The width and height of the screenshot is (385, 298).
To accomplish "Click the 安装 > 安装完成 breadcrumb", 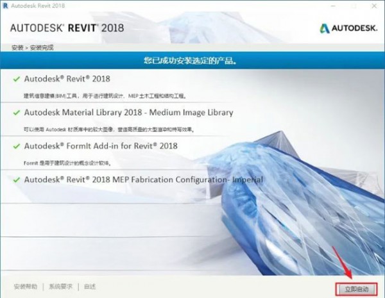I will click(33, 47).
